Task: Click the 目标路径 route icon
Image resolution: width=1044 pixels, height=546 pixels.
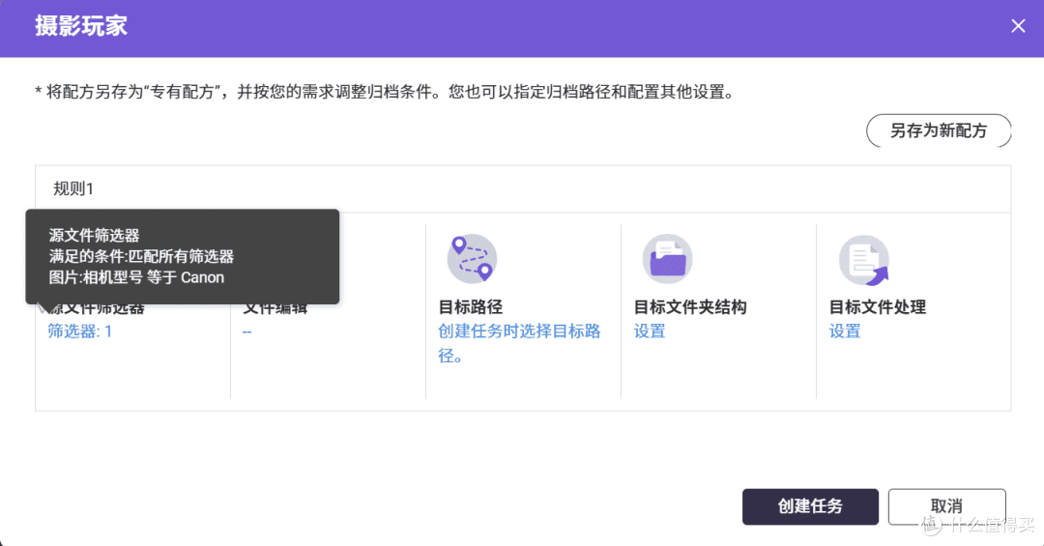Action: coord(472,259)
